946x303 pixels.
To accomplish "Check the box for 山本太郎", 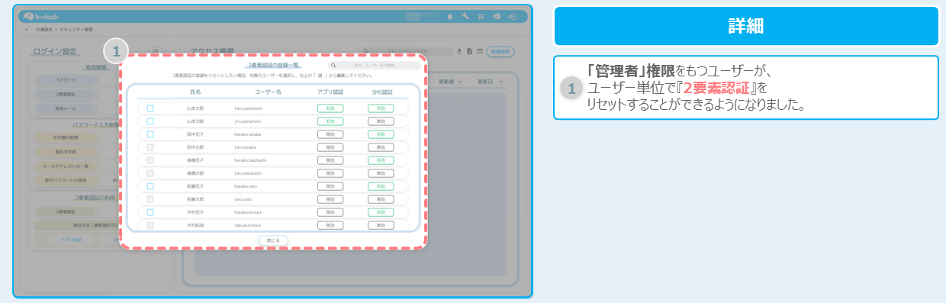I will pos(150,108).
